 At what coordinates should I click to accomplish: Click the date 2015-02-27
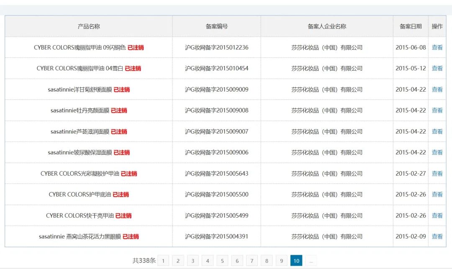[411, 173]
